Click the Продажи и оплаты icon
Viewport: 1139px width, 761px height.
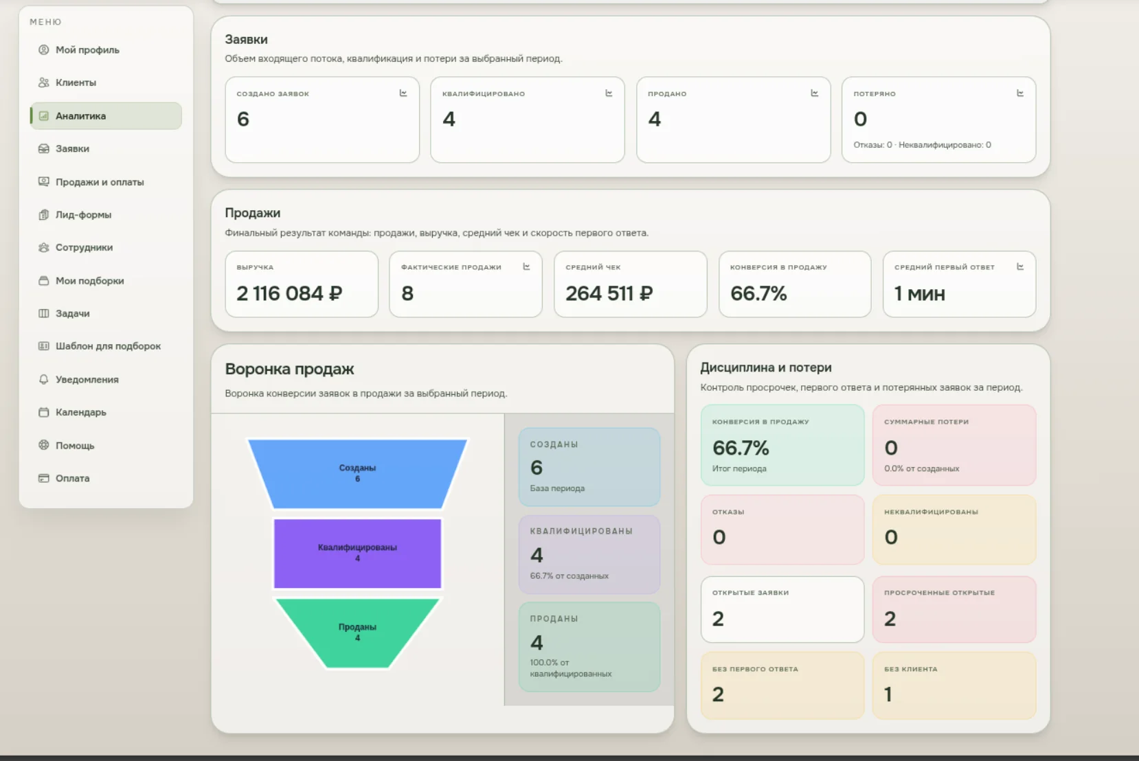(x=44, y=182)
